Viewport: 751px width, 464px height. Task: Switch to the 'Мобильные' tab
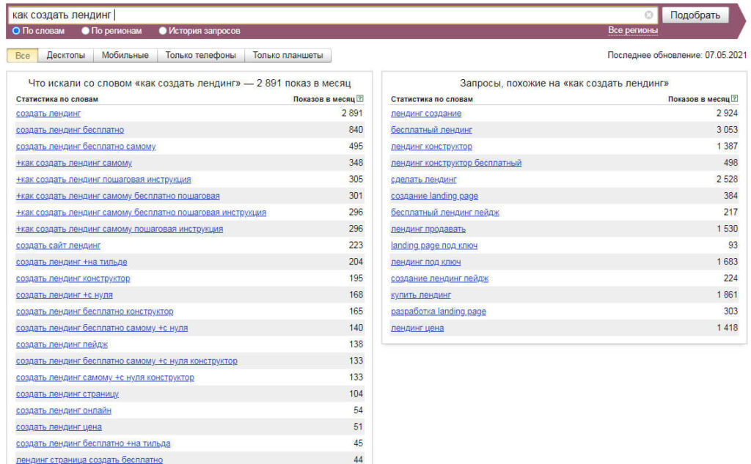[x=125, y=56]
